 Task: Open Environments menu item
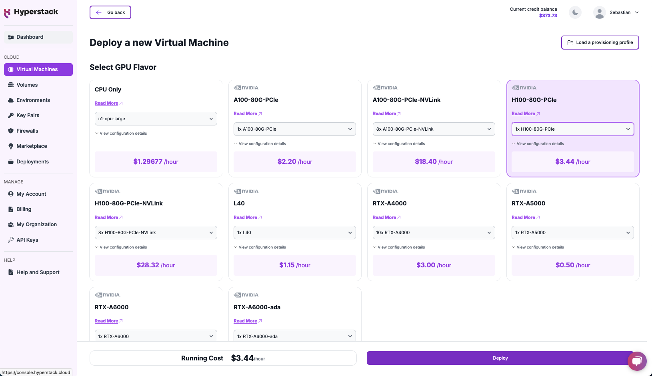coord(33,100)
